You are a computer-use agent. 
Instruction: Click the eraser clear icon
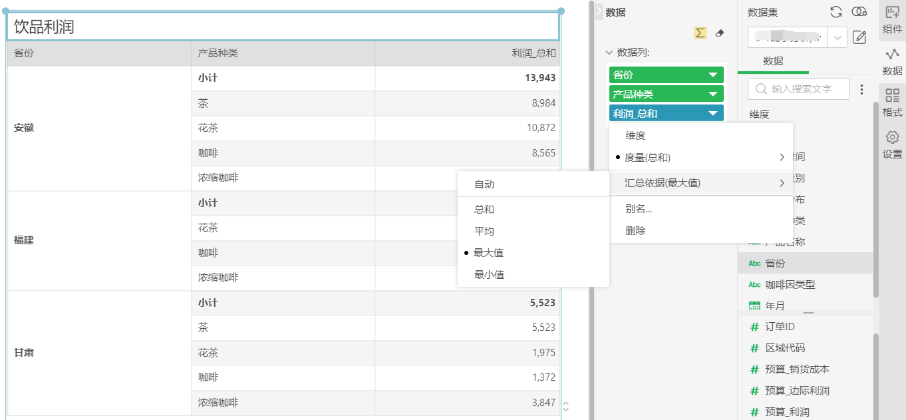tap(718, 33)
